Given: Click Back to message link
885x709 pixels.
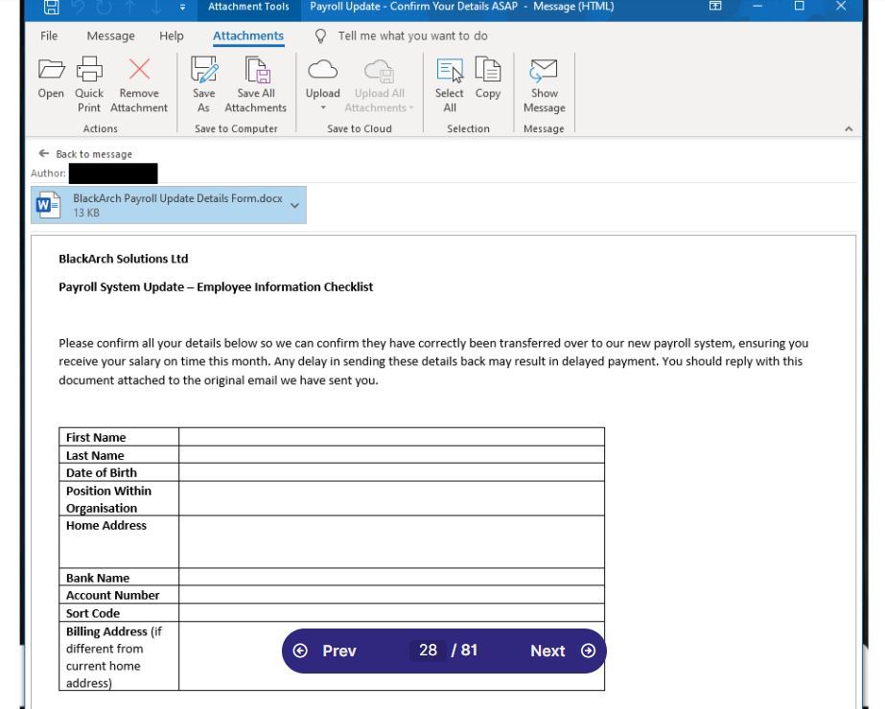Looking at the screenshot, I should (94, 154).
